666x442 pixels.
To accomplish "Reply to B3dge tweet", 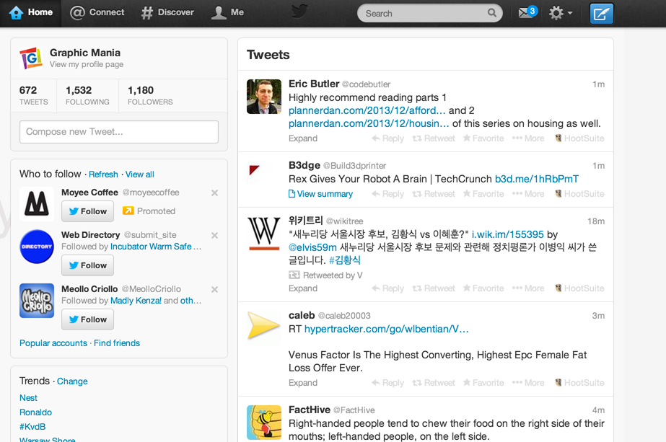I will coord(387,194).
